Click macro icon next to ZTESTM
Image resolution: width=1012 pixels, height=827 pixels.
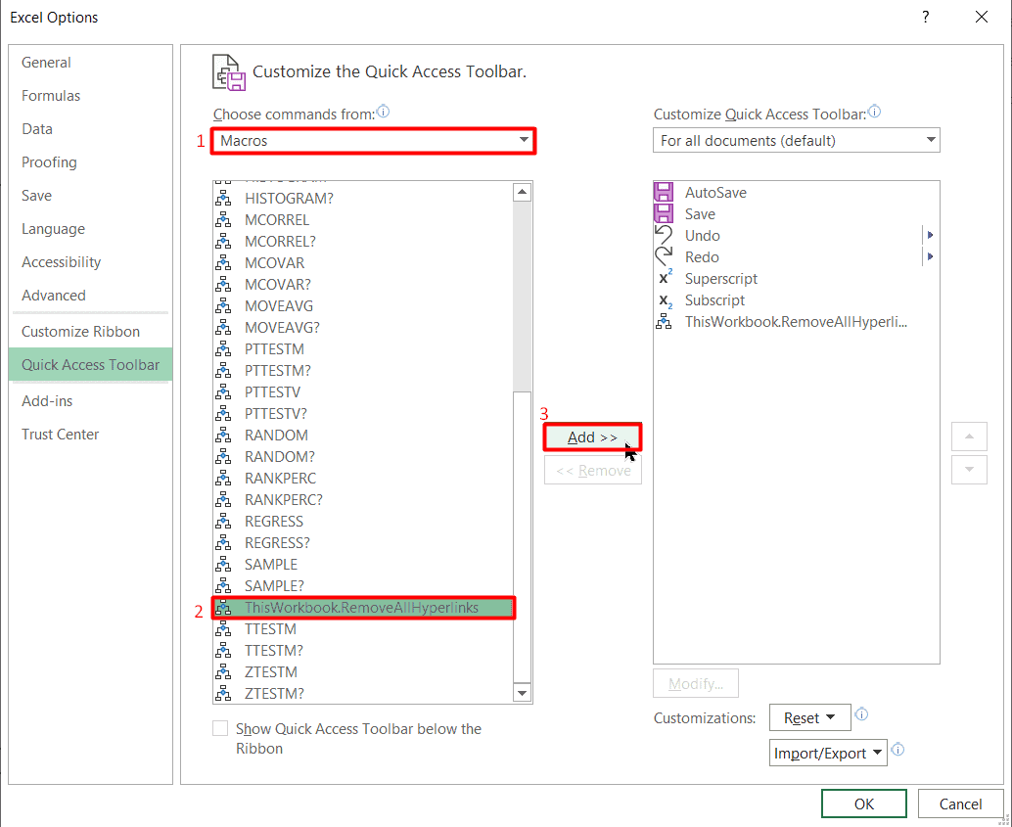[223, 672]
